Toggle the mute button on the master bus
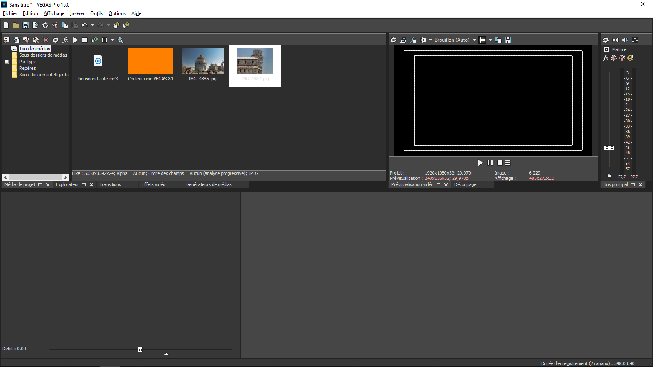 pos(622,58)
